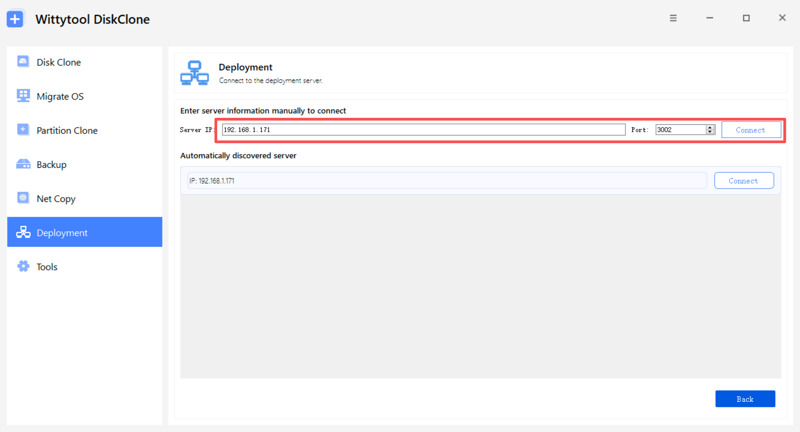
Task: Click the Tools gear icon
Action: [x=23, y=266]
